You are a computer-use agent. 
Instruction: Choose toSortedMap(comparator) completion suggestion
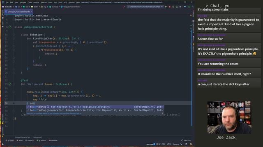pos(95,110)
